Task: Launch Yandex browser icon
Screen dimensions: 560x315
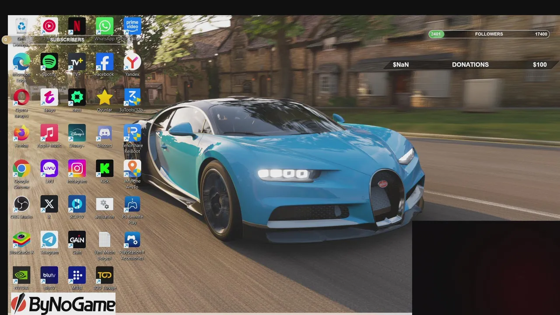Action: tap(132, 62)
